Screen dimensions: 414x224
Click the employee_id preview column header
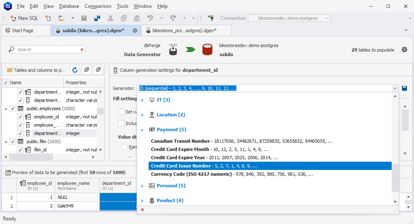coord(36,185)
